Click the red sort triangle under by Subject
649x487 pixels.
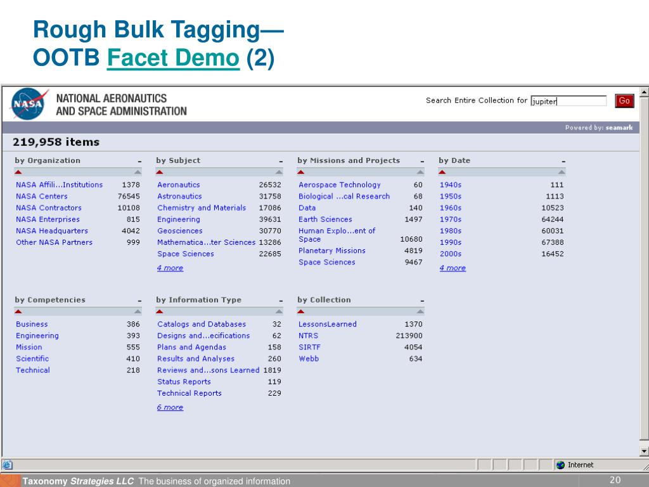point(160,172)
